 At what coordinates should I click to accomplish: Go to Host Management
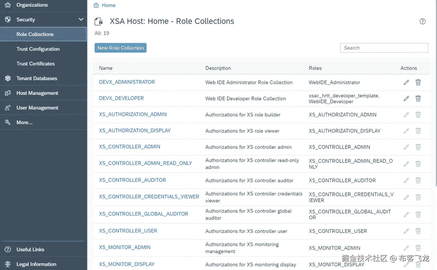[x=37, y=93]
